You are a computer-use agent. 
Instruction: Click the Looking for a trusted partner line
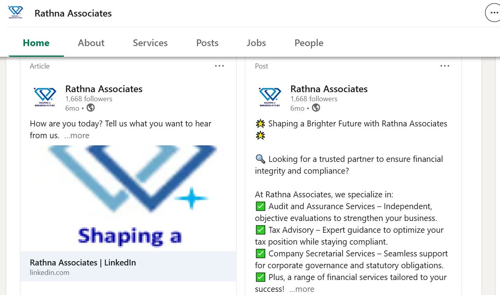coord(349,165)
